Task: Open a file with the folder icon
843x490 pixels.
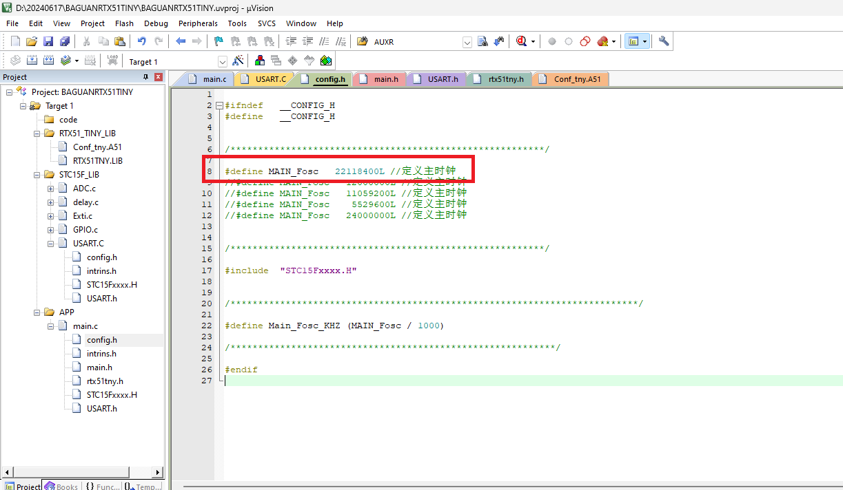Action: [31, 41]
